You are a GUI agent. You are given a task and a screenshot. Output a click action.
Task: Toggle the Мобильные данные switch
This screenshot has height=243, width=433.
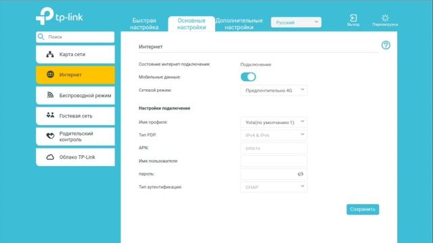coord(248,77)
